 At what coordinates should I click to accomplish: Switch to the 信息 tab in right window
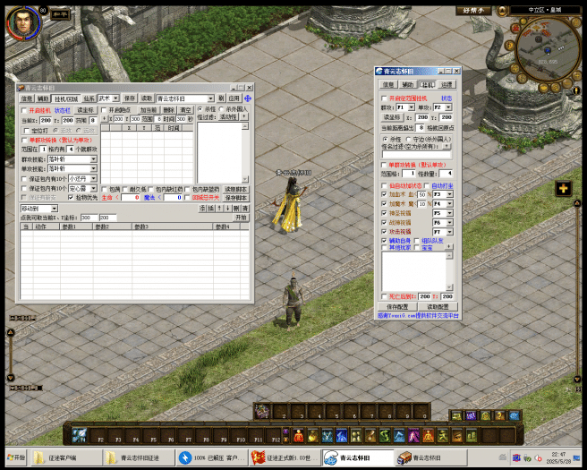389,84
